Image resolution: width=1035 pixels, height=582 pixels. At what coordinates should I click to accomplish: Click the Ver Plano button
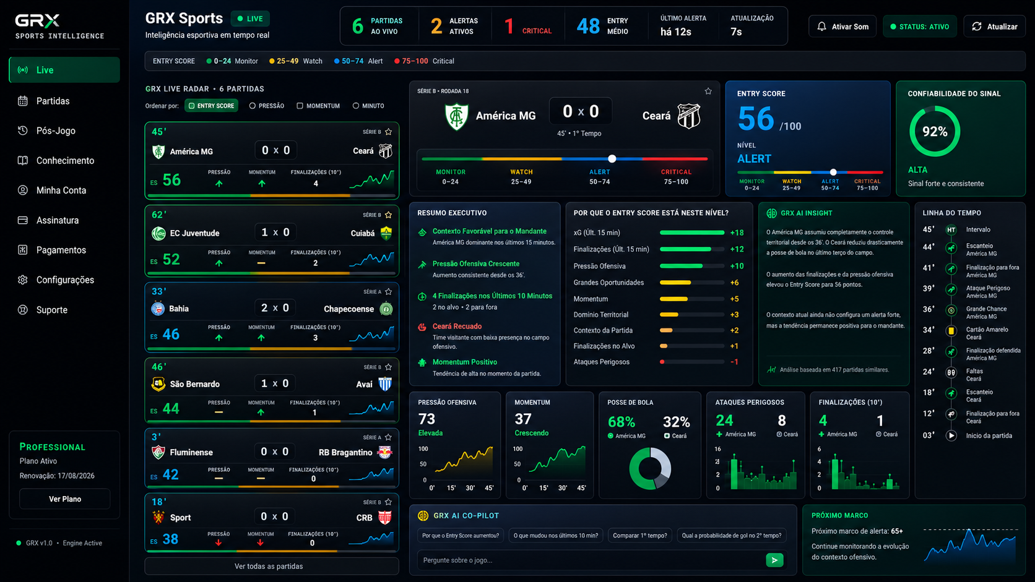click(65, 499)
